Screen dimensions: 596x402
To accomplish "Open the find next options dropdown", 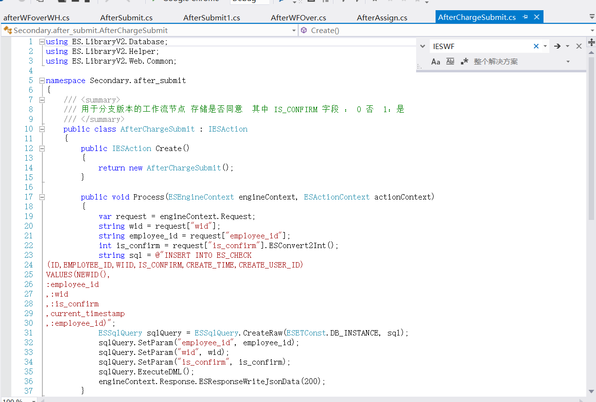I will [x=567, y=46].
